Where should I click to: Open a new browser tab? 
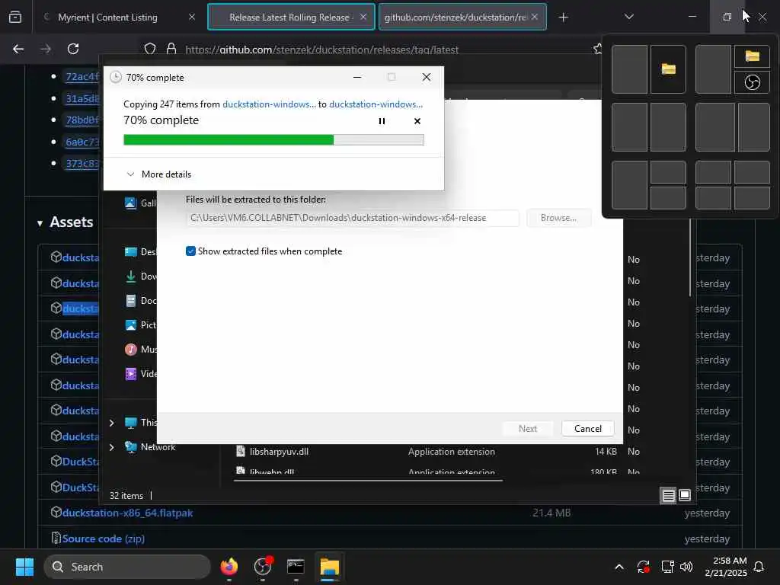pos(563,18)
